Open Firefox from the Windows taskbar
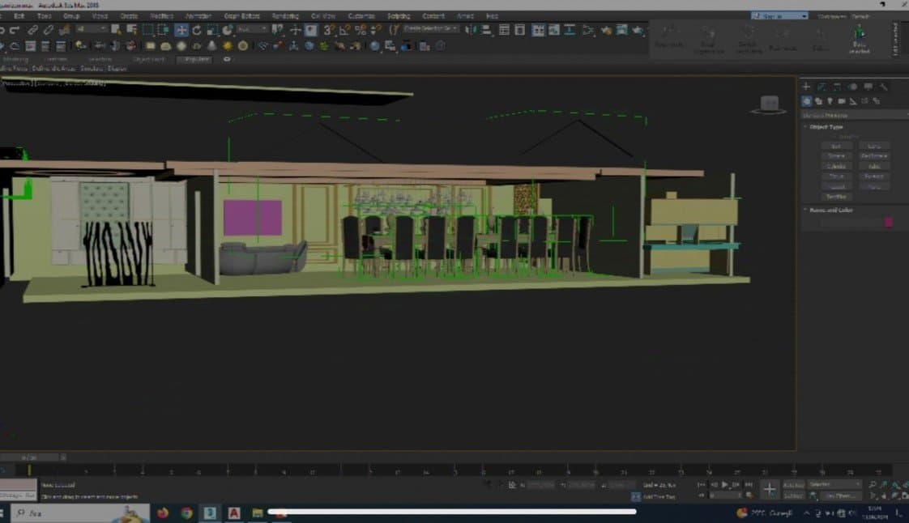 point(163,513)
